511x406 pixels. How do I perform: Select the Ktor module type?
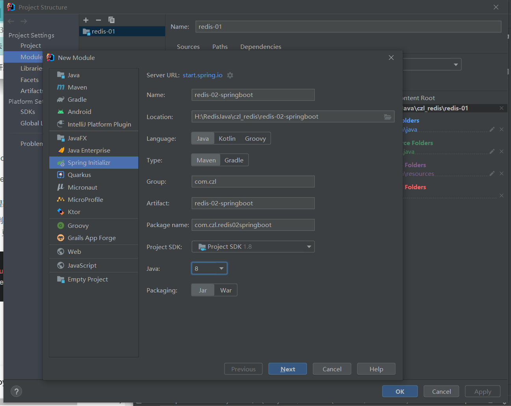click(x=94, y=212)
